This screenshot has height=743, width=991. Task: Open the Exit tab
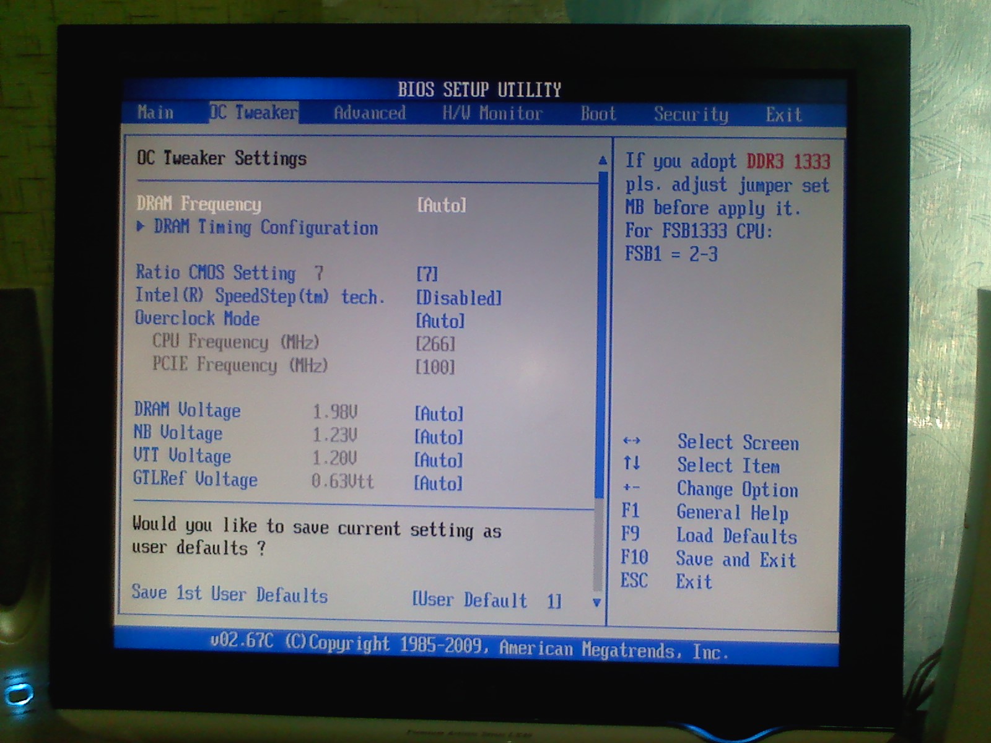784,115
